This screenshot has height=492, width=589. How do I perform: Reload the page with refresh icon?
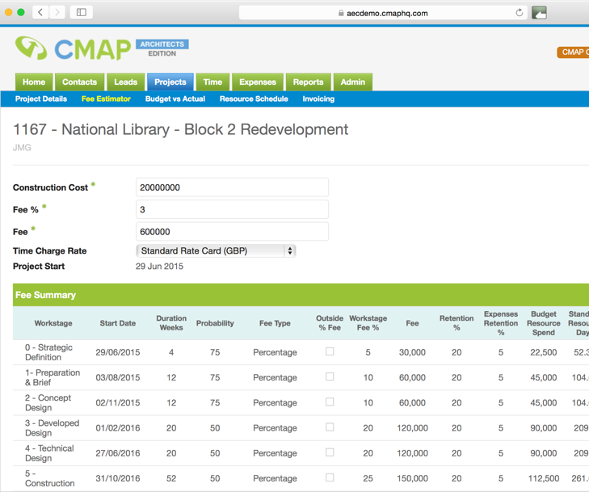pos(520,13)
